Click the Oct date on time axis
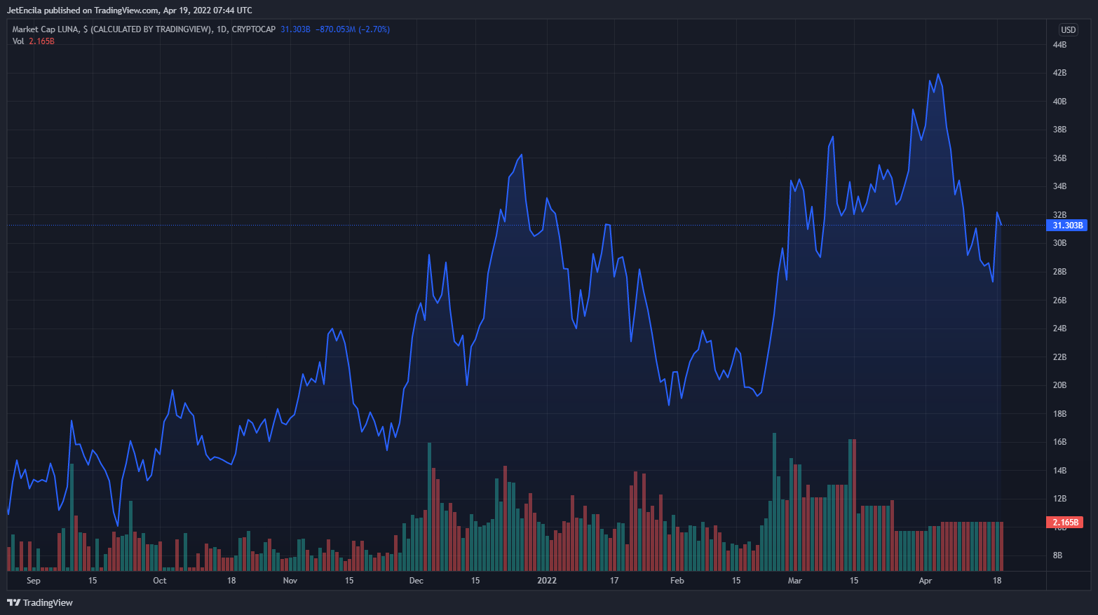The width and height of the screenshot is (1098, 615). point(160,581)
